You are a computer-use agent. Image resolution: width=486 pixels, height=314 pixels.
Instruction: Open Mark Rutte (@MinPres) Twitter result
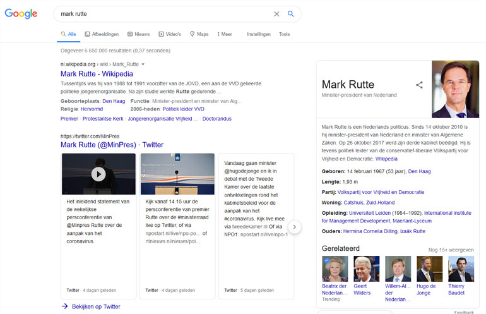[112, 145]
